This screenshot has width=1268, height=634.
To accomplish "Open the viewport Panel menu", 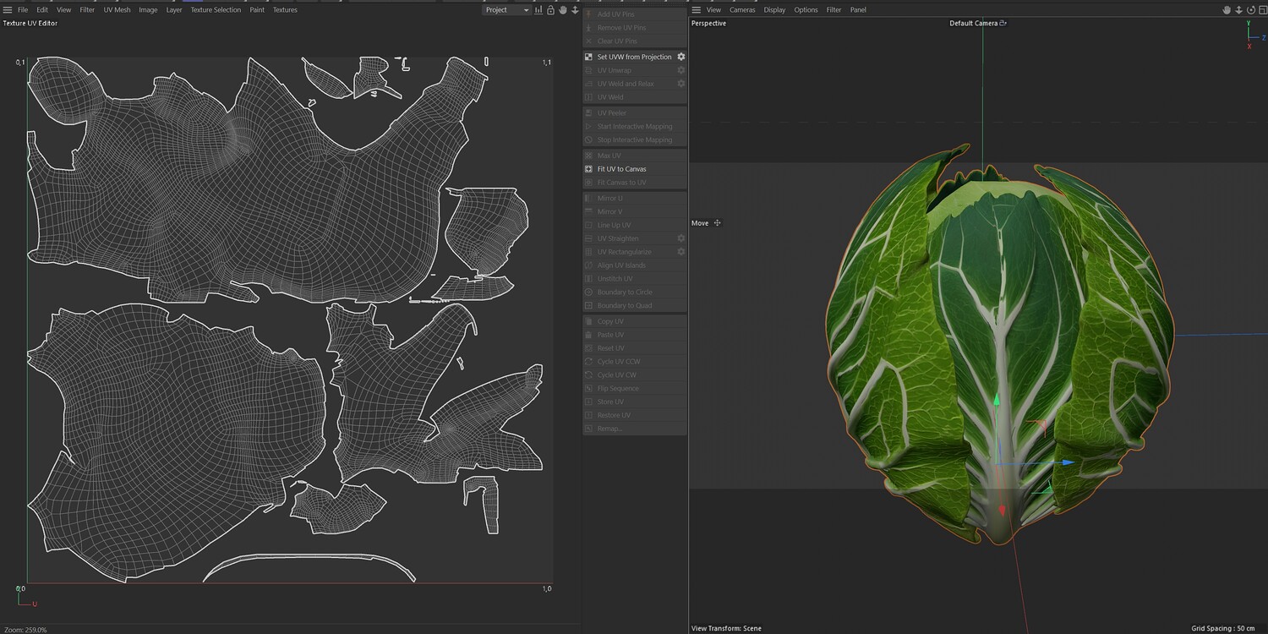I will (x=858, y=10).
